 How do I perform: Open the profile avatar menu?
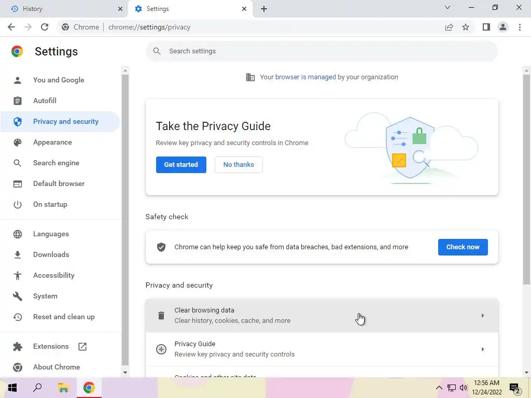click(503, 27)
